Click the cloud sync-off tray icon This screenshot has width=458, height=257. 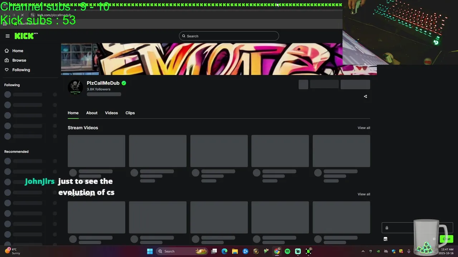click(386, 251)
